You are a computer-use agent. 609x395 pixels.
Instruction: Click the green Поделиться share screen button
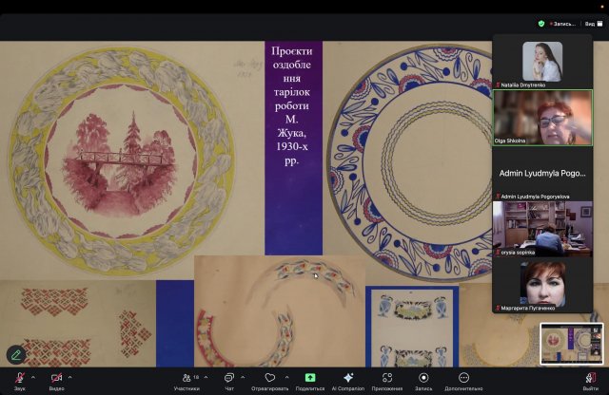click(310, 379)
